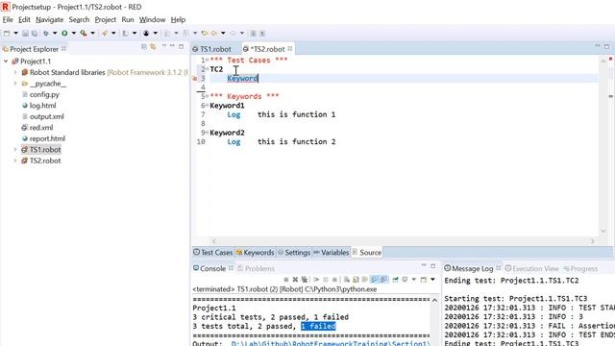Expand TS2.robot in Project Explorer

(15, 161)
